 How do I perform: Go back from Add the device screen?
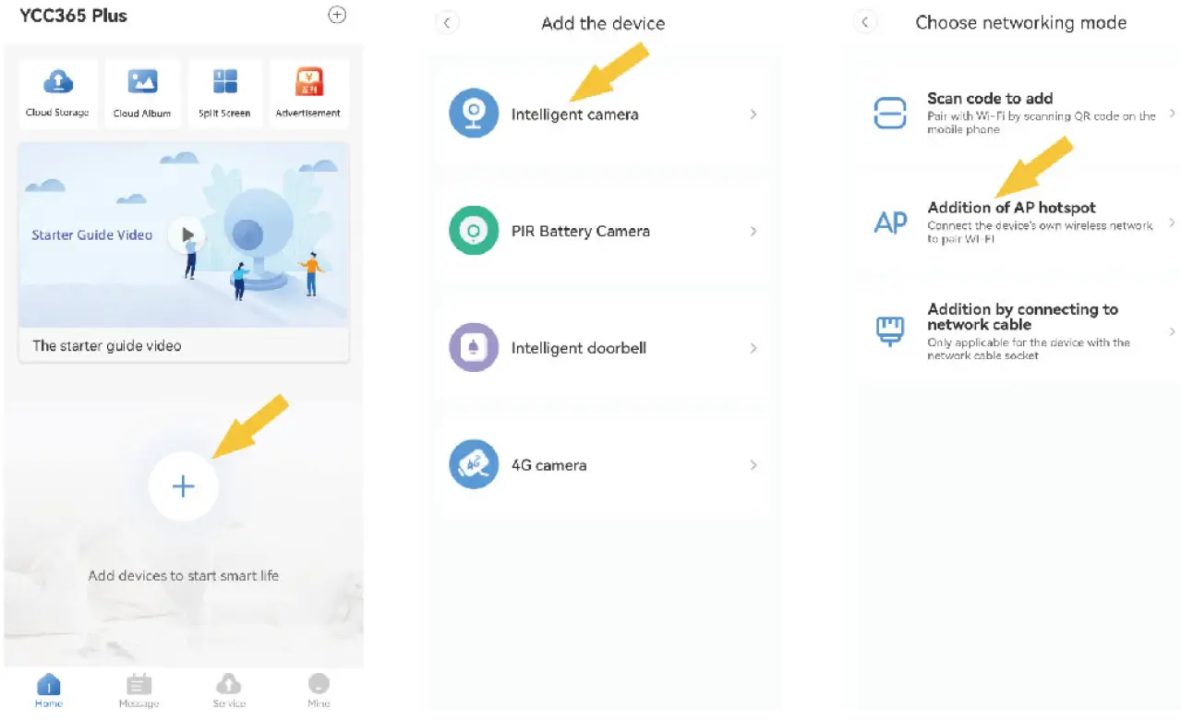point(447,23)
